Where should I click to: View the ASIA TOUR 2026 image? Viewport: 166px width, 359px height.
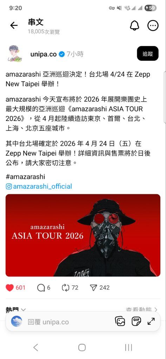(83, 235)
